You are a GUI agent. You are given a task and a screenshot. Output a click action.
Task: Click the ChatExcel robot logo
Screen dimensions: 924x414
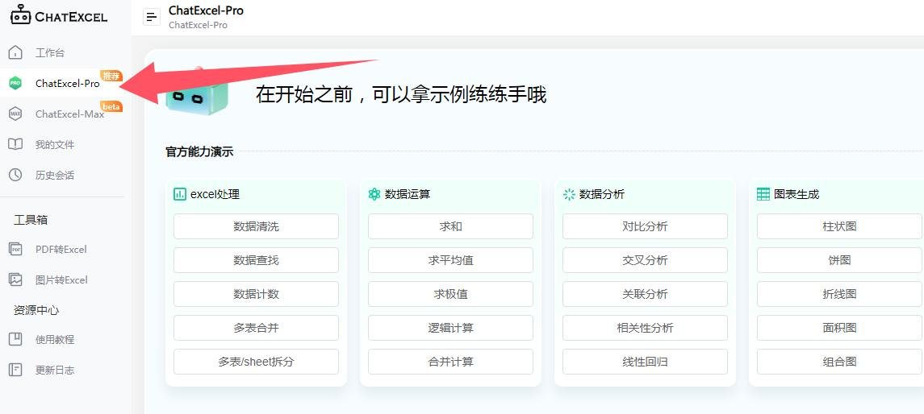coord(21,14)
